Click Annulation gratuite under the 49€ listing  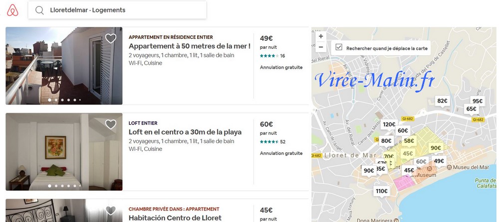(x=281, y=67)
